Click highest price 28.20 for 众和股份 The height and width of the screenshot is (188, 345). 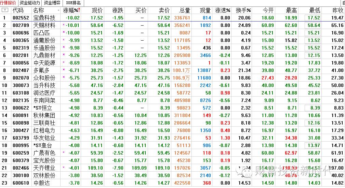pos(291,78)
